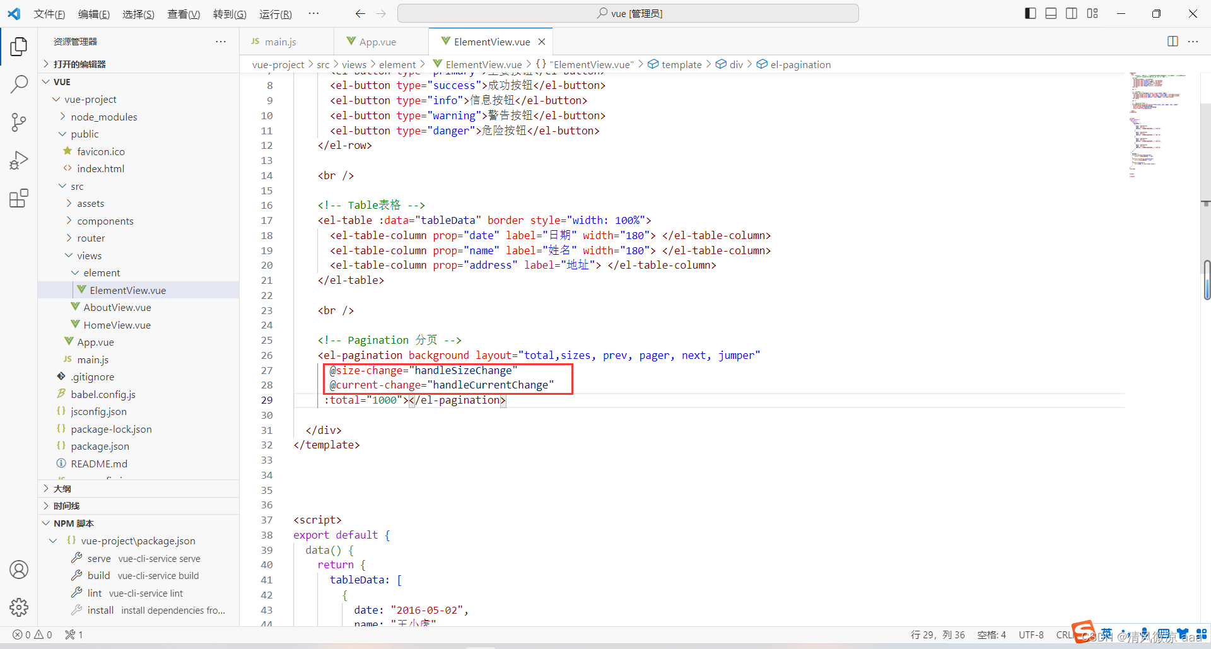The height and width of the screenshot is (649, 1211).
Task: Click the customize layout icon
Action: (x=1092, y=13)
